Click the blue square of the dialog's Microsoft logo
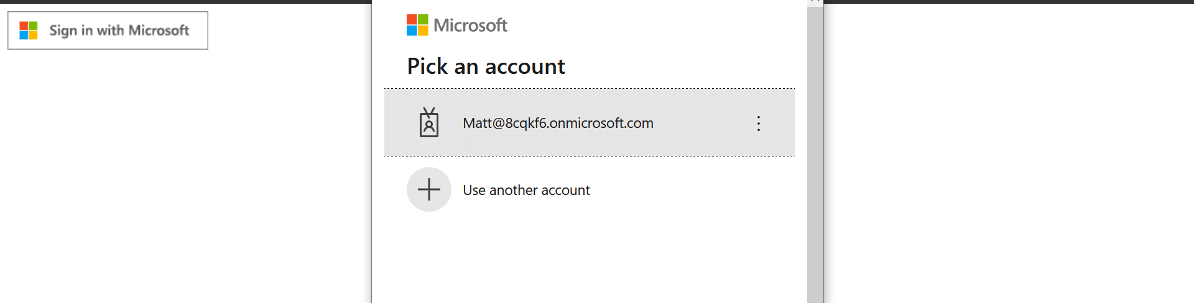1194x303 pixels. tap(412, 31)
